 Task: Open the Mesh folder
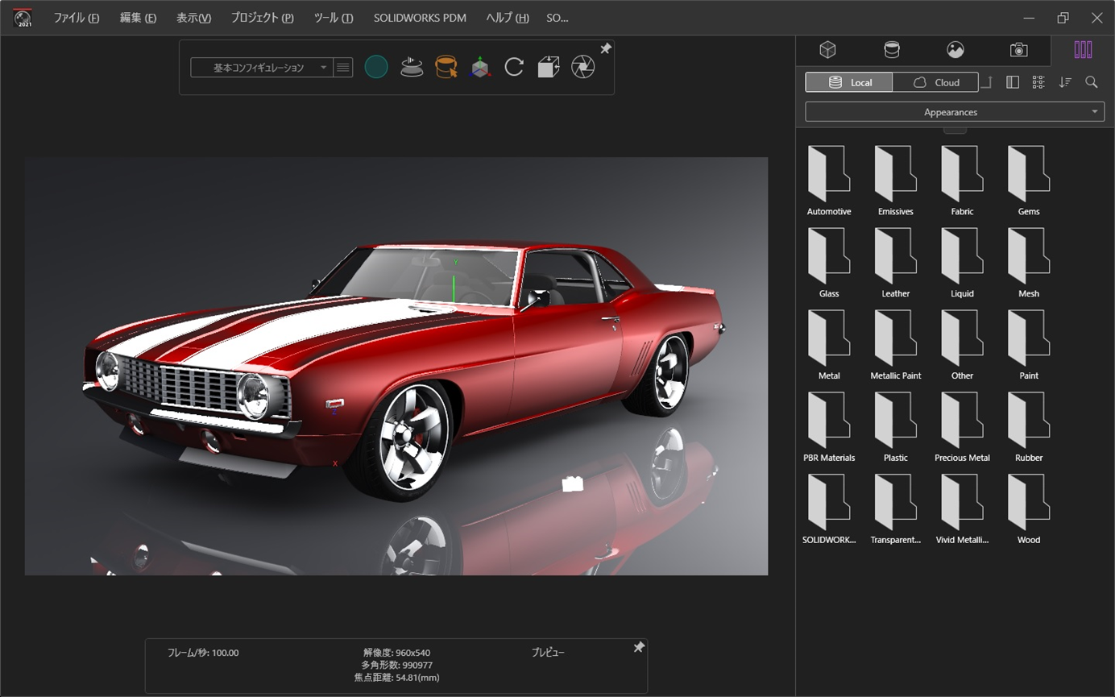coord(1029,263)
